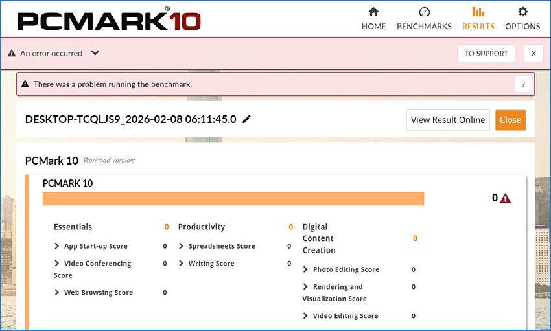The image size is (551, 331).
Task: Open Benchmarks via the gauge icon
Action: [424, 12]
